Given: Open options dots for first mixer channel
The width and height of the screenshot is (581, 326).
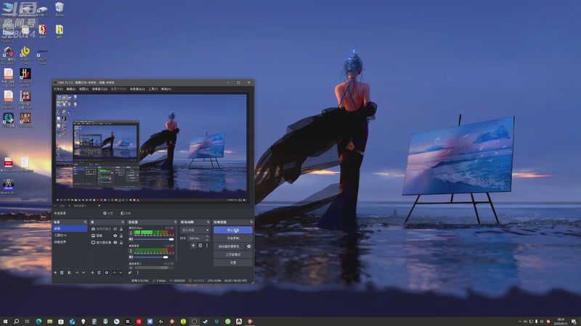Looking at the screenshot, I should point(131,233).
